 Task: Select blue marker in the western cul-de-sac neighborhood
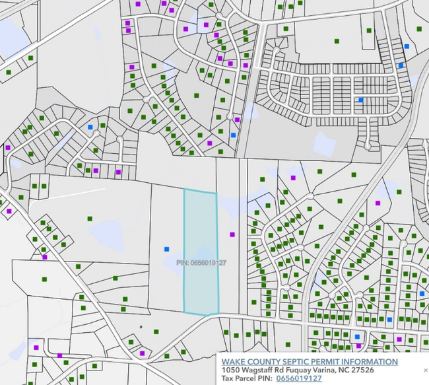[x=90, y=126]
